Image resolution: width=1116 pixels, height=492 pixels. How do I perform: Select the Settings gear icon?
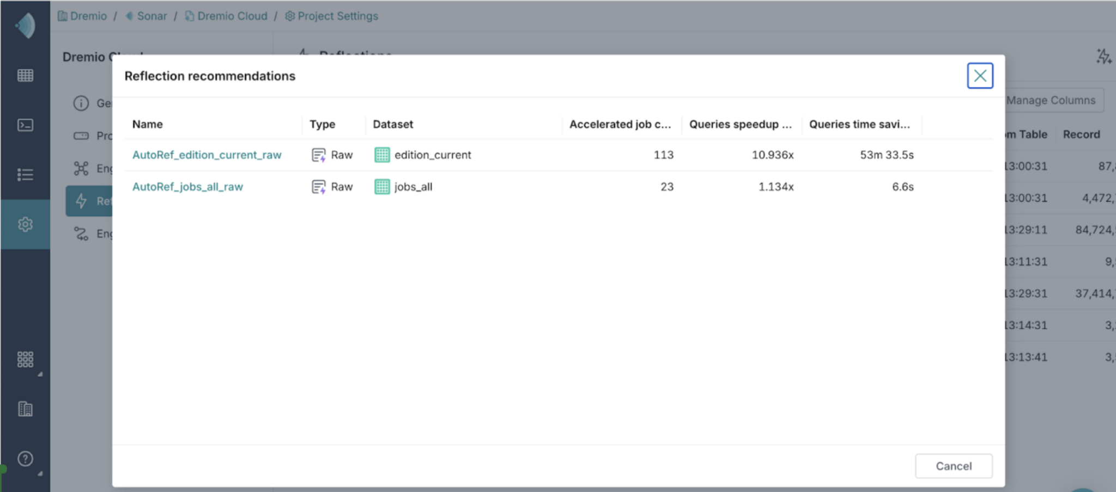(25, 224)
